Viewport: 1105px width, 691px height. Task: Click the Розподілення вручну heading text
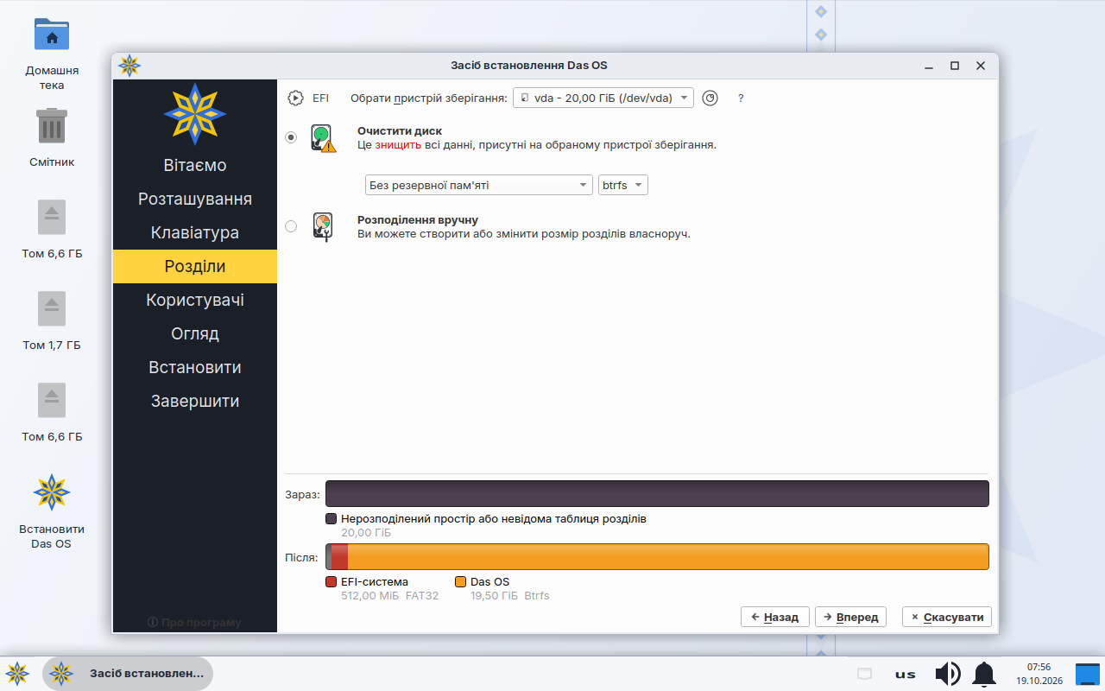[418, 220]
